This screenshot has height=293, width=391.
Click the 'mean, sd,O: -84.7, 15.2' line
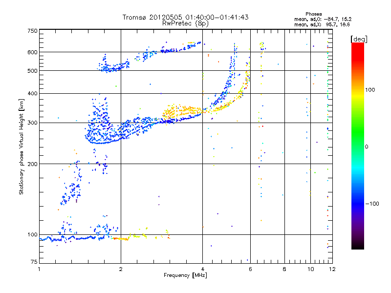click(x=323, y=19)
